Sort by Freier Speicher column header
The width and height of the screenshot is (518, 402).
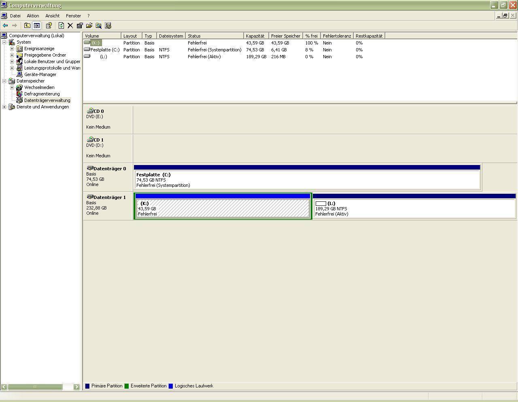coord(286,36)
